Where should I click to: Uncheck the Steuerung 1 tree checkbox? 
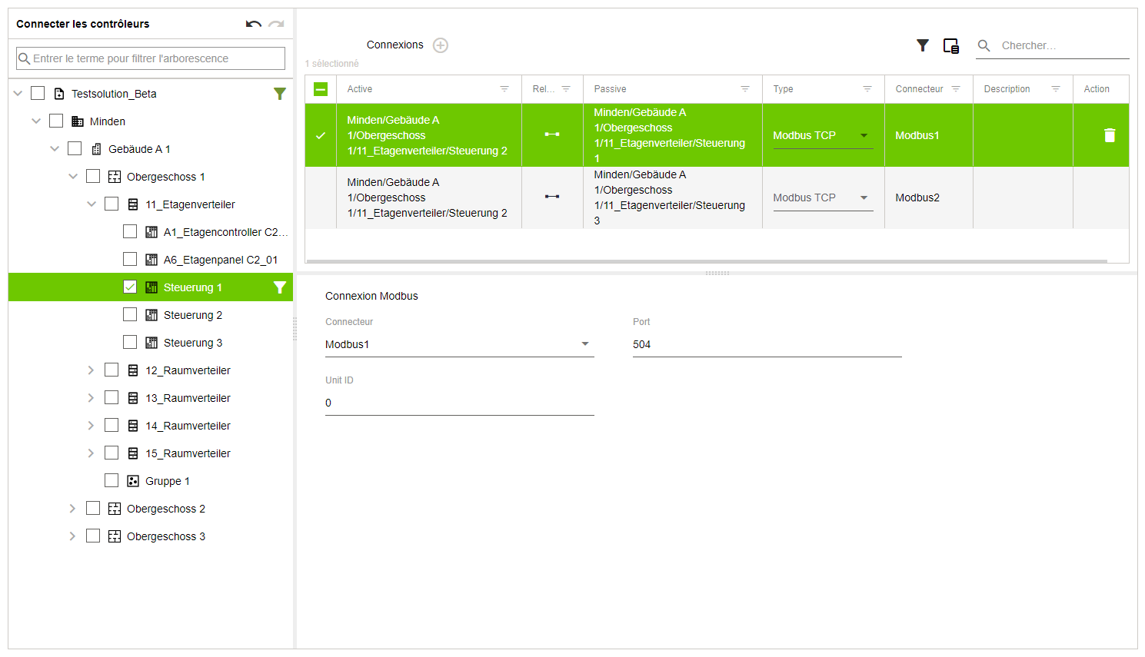point(130,287)
